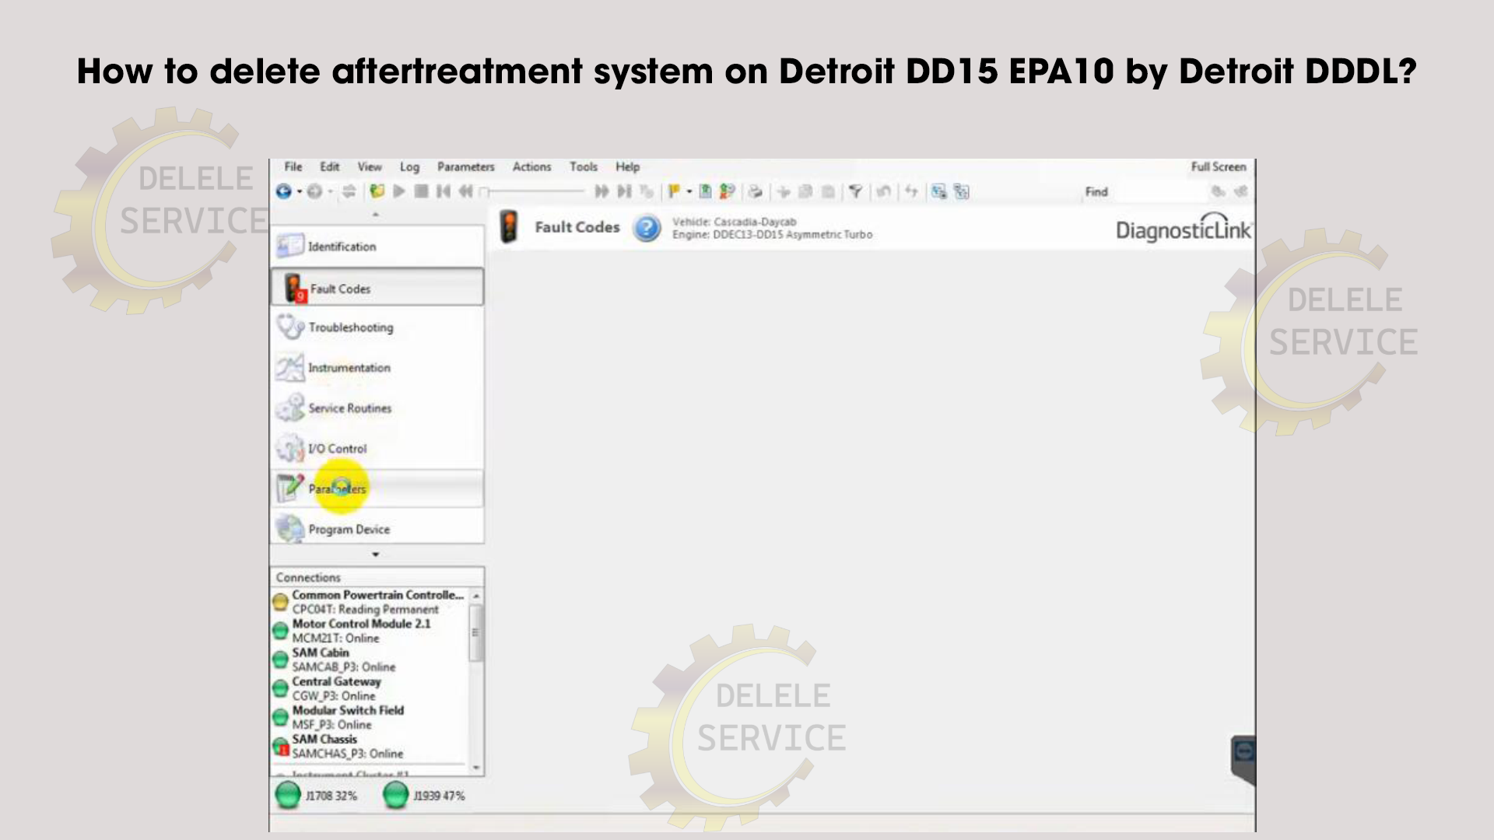1494x840 pixels.
Task: Click the print icon in the toolbar
Action: click(757, 192)
